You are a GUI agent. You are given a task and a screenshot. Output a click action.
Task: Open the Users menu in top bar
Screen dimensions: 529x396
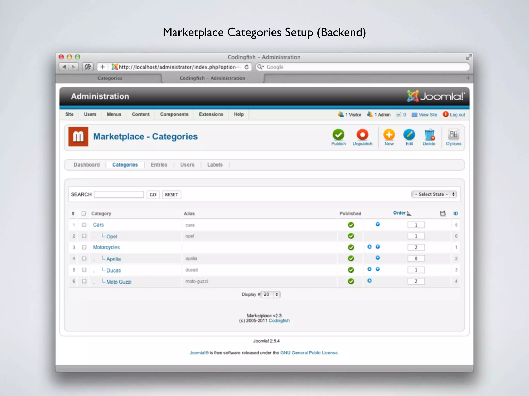click(90, 114)
